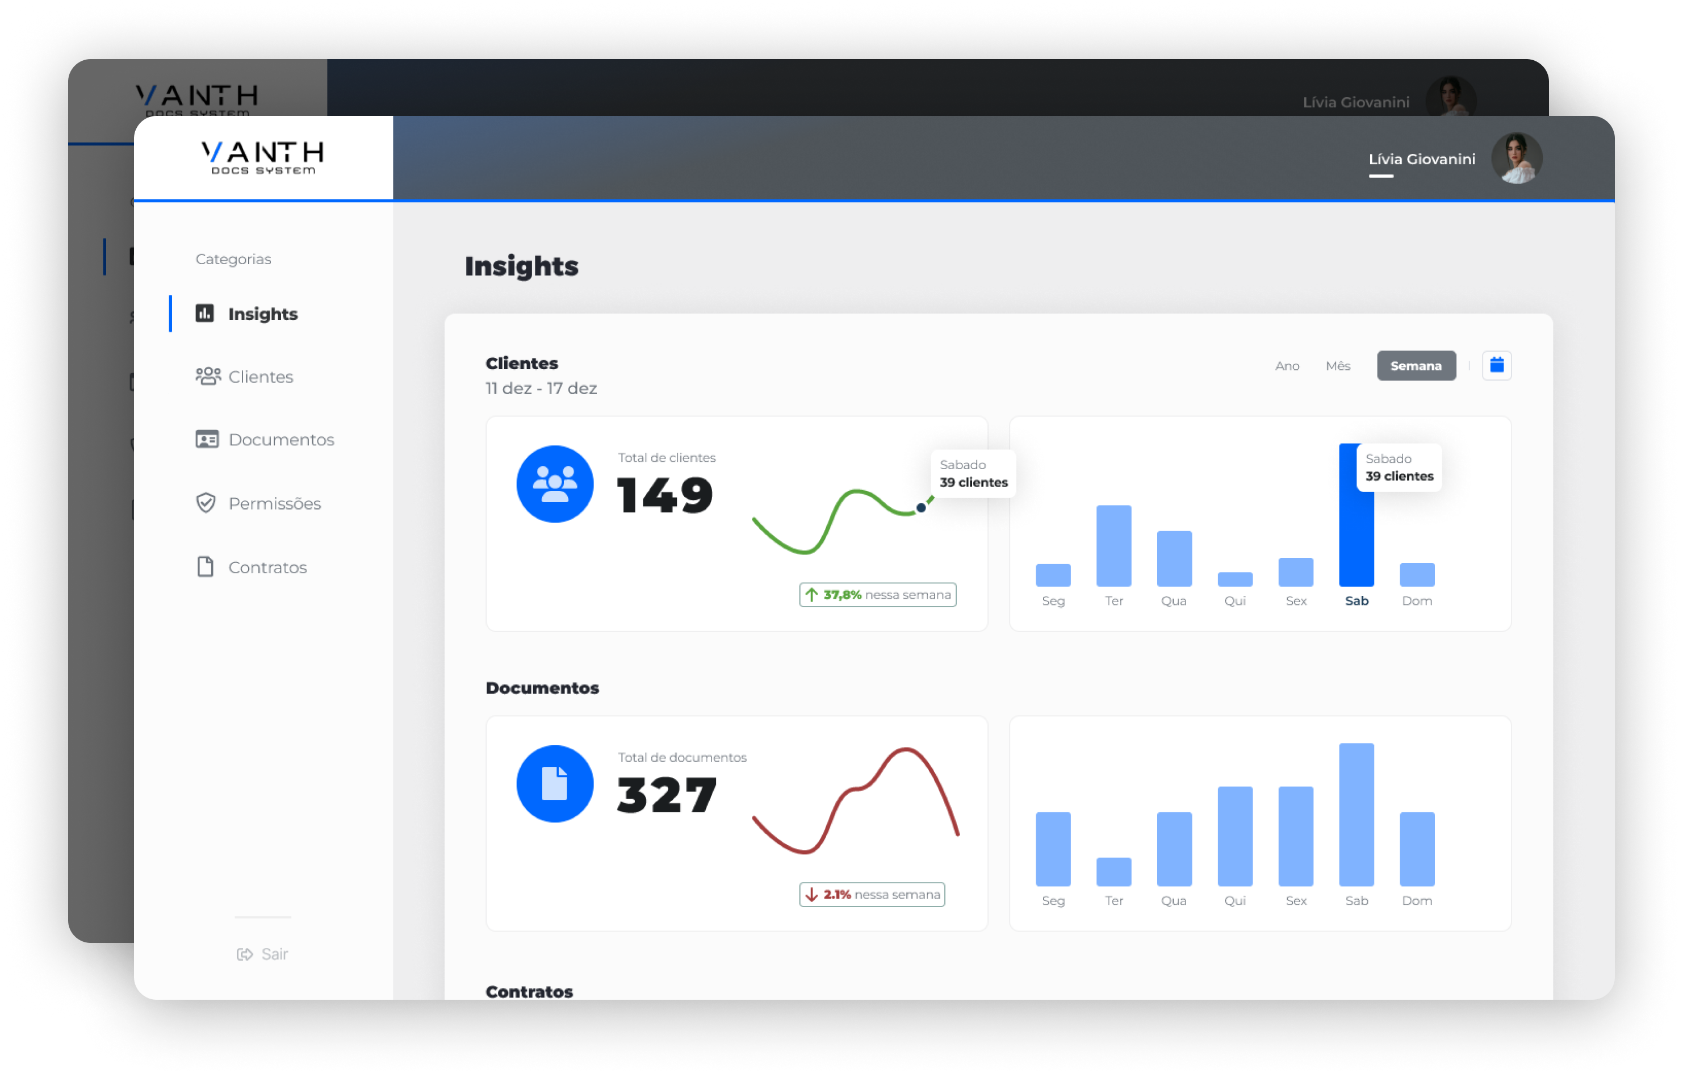
Task: Click the Vanth Docs System logo
Action: click(263, 157)
